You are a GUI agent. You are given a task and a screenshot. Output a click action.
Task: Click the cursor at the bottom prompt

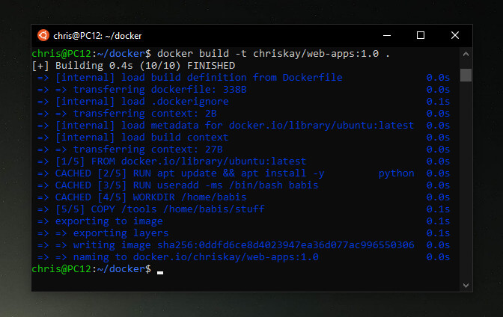tap(160, 272)
